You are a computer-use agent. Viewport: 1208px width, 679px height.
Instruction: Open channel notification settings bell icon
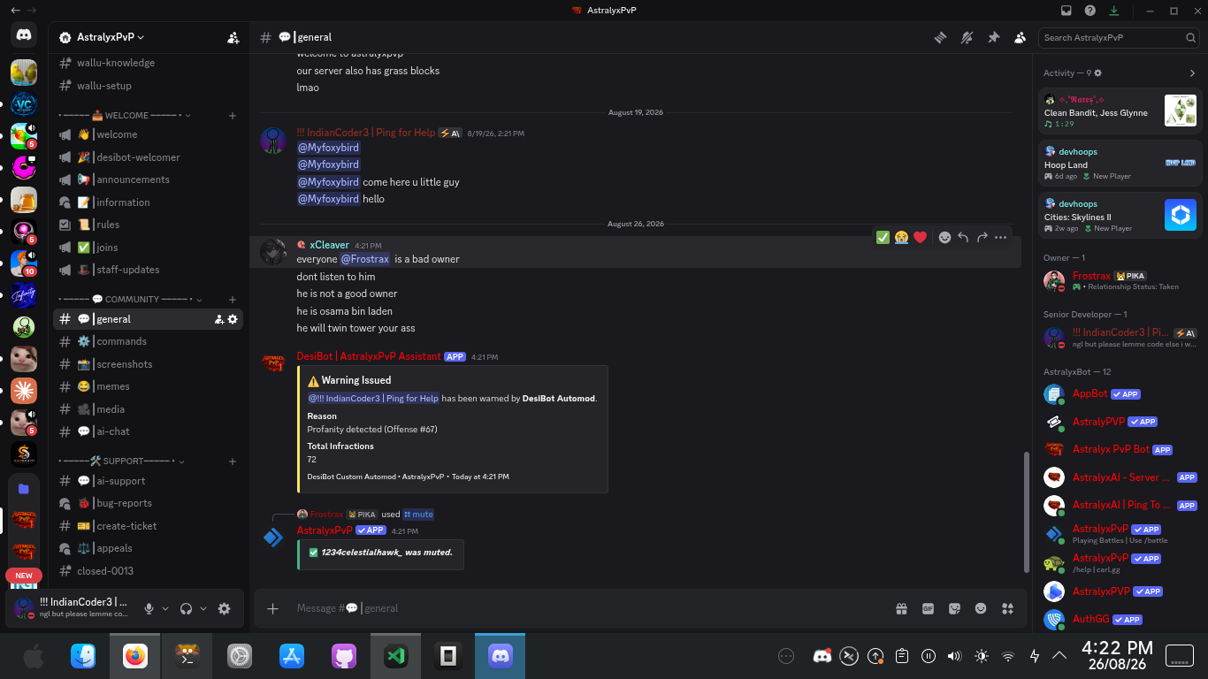(x=967, y=38)
